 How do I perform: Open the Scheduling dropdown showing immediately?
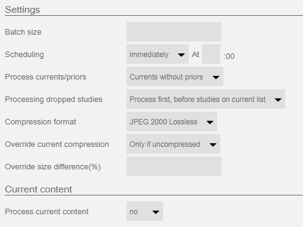(x=158, y=54)
